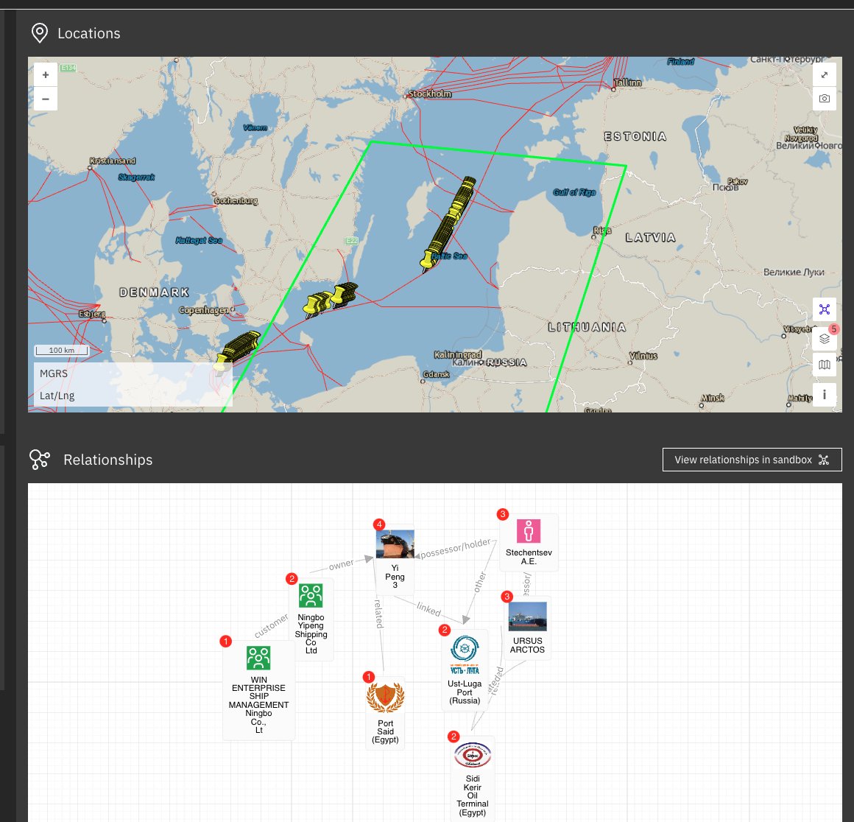Select the WIN ENTERPRISE SHIP MANAGEMENT node

pyautogui.click(x=258, y=690)
